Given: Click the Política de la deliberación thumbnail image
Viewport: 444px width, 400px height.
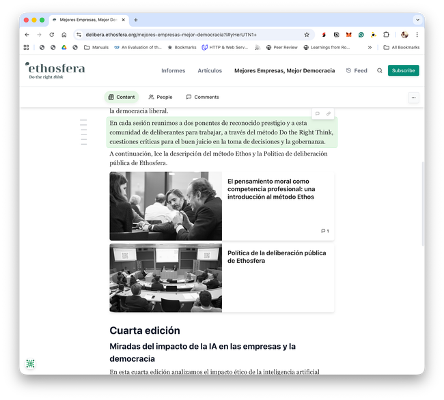Looking at the screenshot, I should (165, 278).
